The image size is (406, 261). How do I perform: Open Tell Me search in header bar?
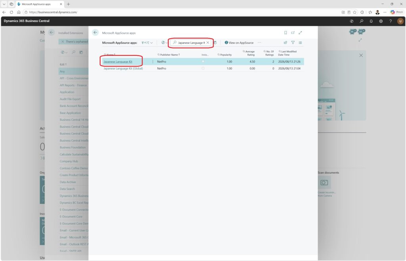coord(362,21)
